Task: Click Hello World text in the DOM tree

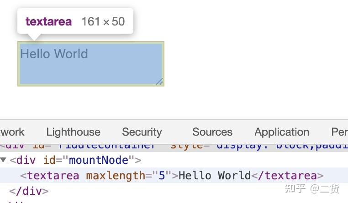Action: click(x=215, y=176)
